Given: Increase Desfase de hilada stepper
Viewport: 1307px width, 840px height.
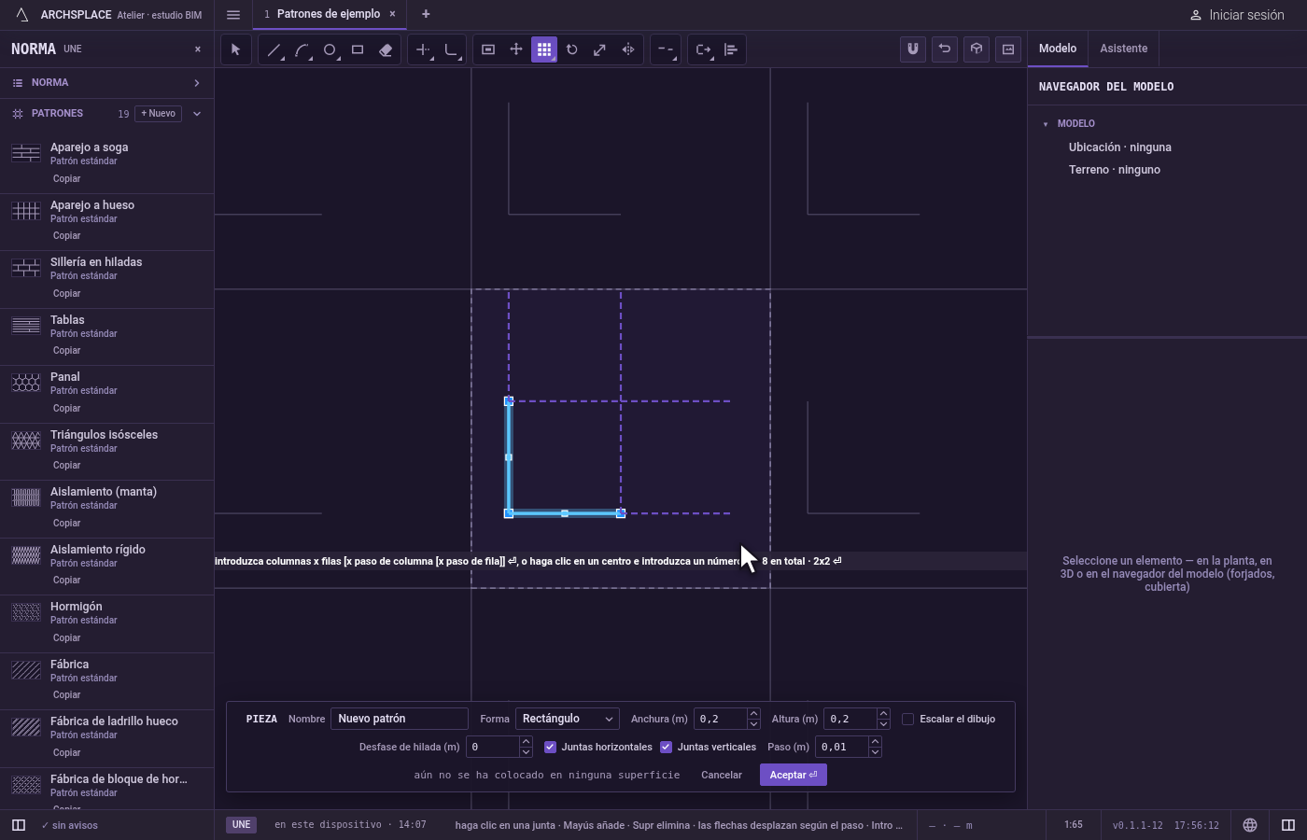Looking at the screenshot, I should tap(526, 742).
